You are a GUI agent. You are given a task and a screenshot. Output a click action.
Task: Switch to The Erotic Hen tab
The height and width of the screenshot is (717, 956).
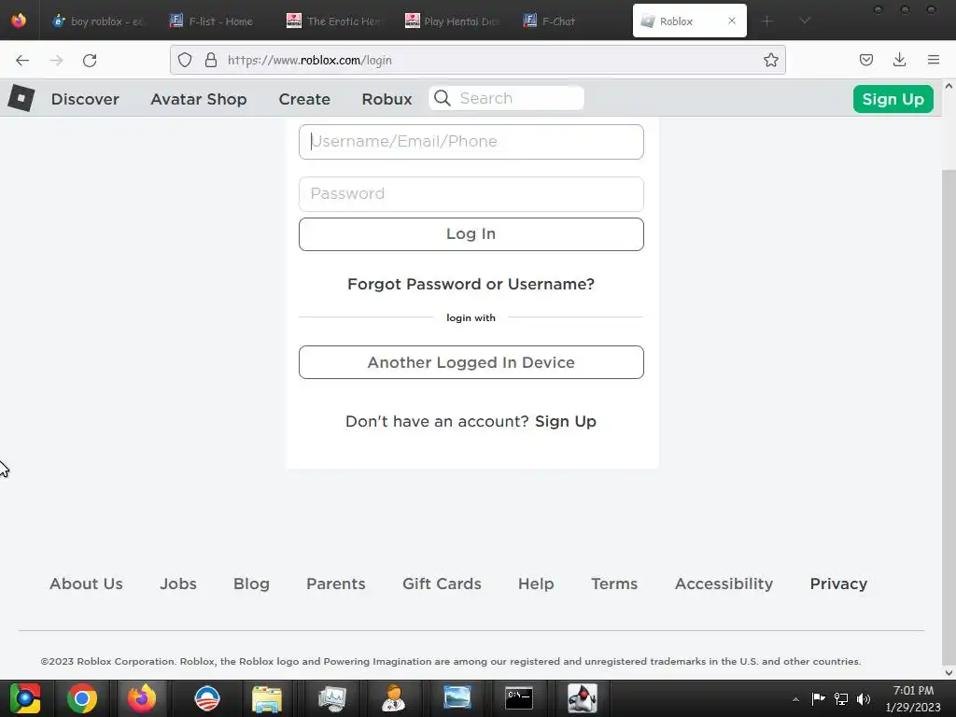(334, 21)
